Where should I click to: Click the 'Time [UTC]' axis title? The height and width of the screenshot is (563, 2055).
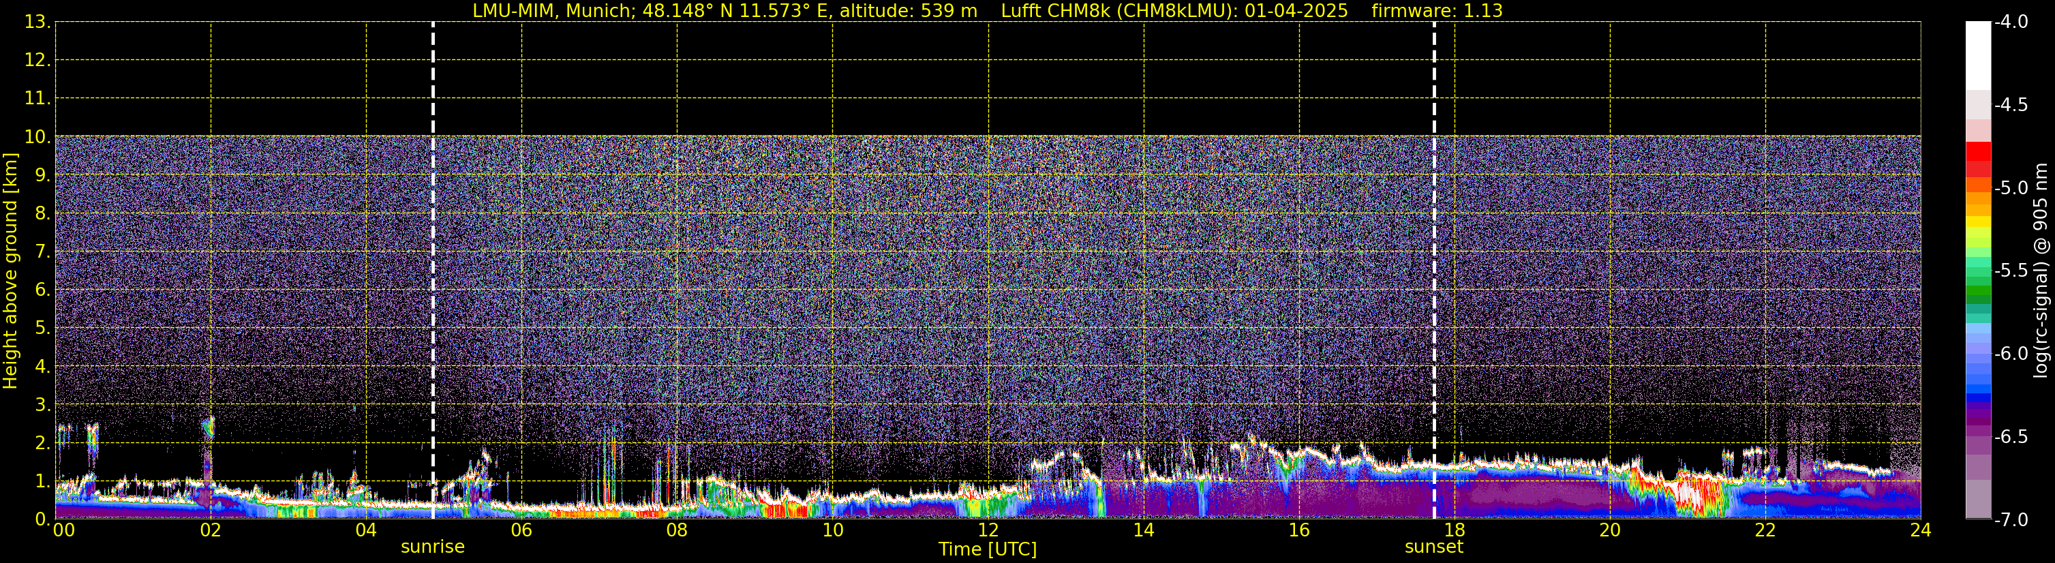pos(988,549)
